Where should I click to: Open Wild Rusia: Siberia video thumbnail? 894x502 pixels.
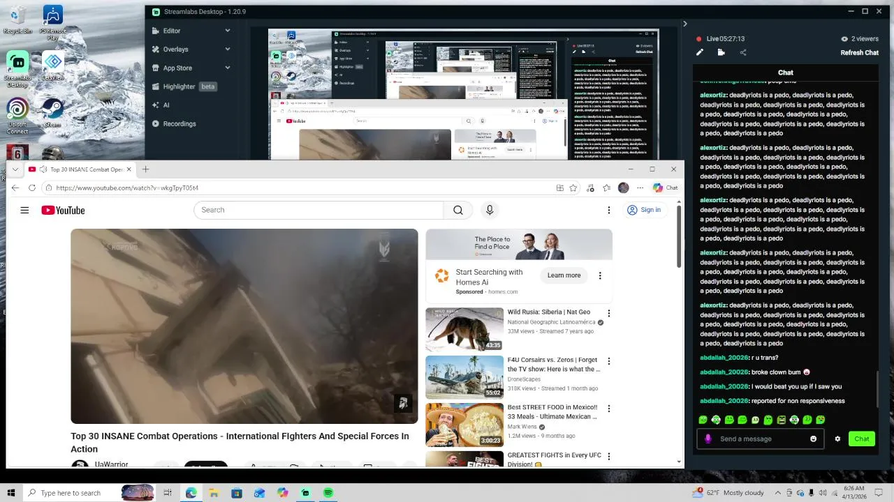coord(464,329)
